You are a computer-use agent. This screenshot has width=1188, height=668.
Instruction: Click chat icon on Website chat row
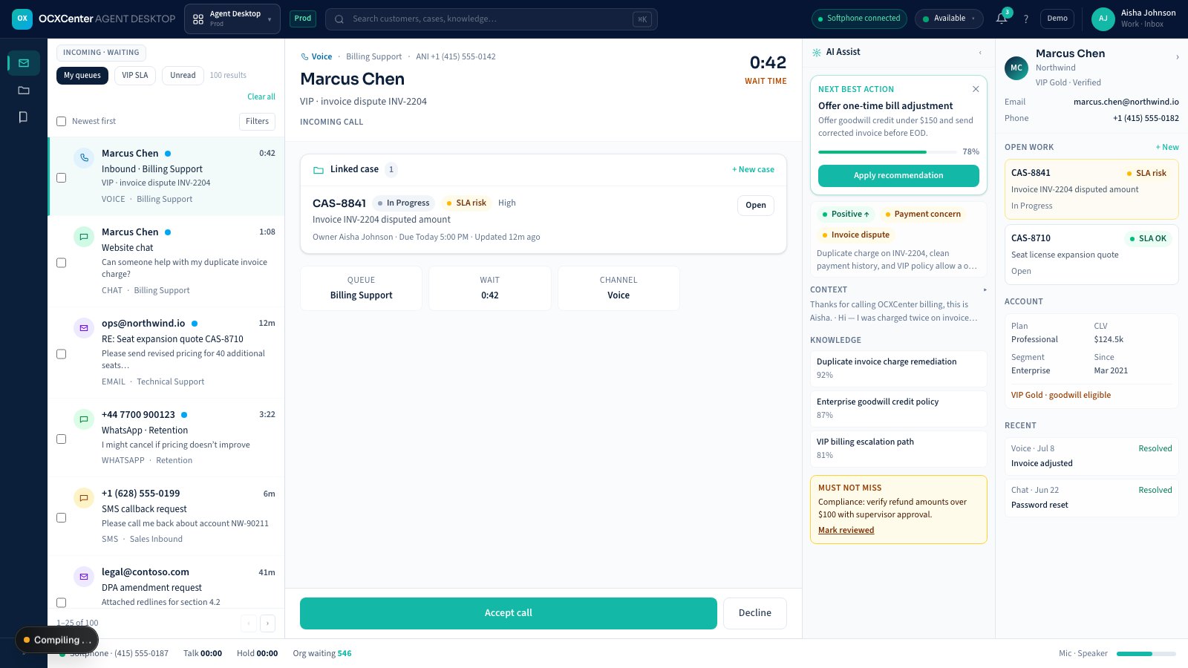click(x=84, y=236)
